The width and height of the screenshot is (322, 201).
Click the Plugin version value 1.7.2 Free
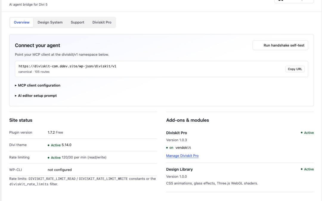(55, 133)
